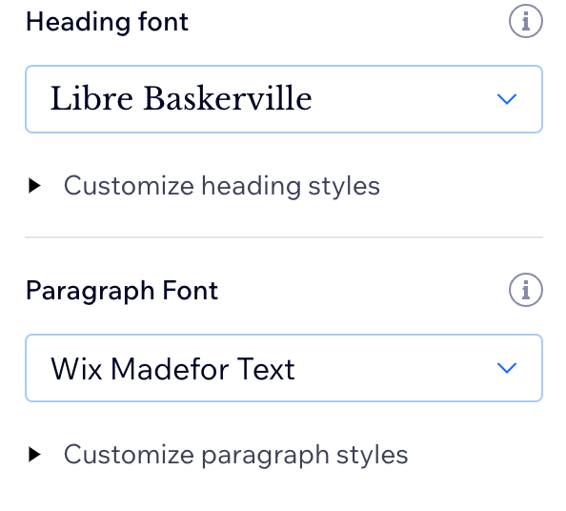Expand the Customize paragraph styles section
The height and width of the screenshot is (511, 566).
pos(218,455)
